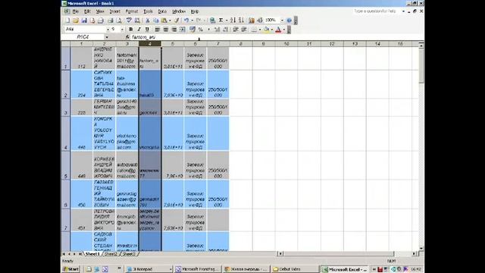The height and width of the screenshot is (273, 485).
Task: Expand the Undo history arrow
Action: coord(192,20)
